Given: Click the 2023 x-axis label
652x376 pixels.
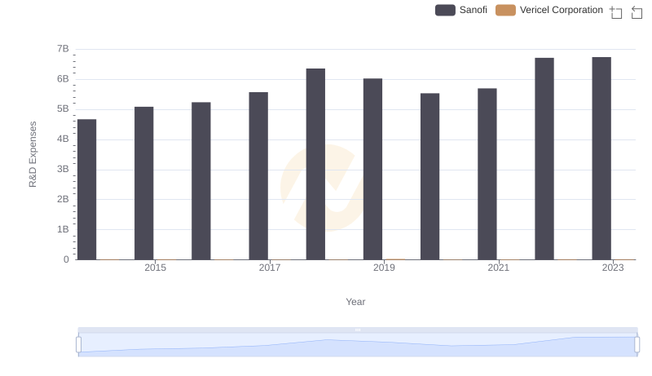Looking at the screenshot, I should click(613, 268).
